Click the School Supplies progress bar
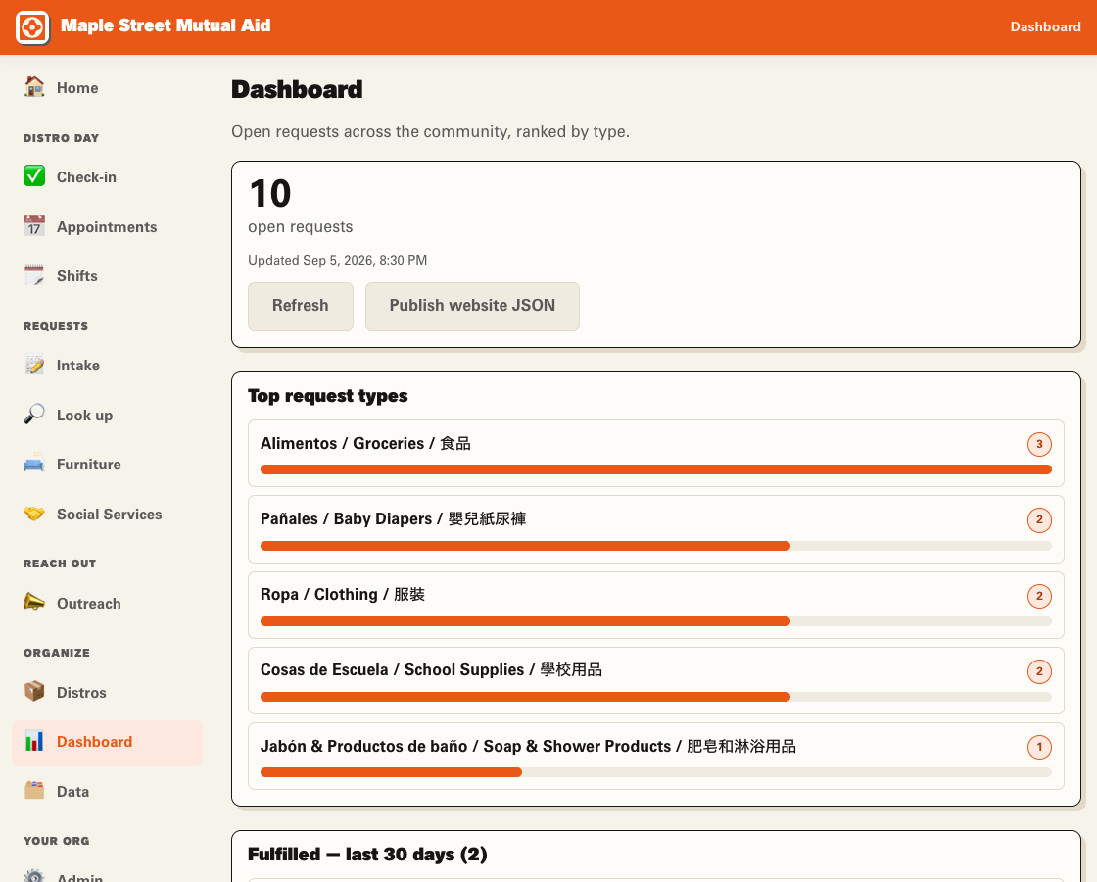Viewport: 1097px width, 882px height. pos(655,697)
